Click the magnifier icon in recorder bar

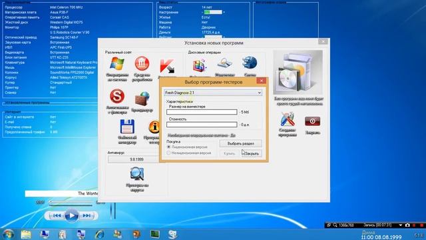(x=335, y=225)
